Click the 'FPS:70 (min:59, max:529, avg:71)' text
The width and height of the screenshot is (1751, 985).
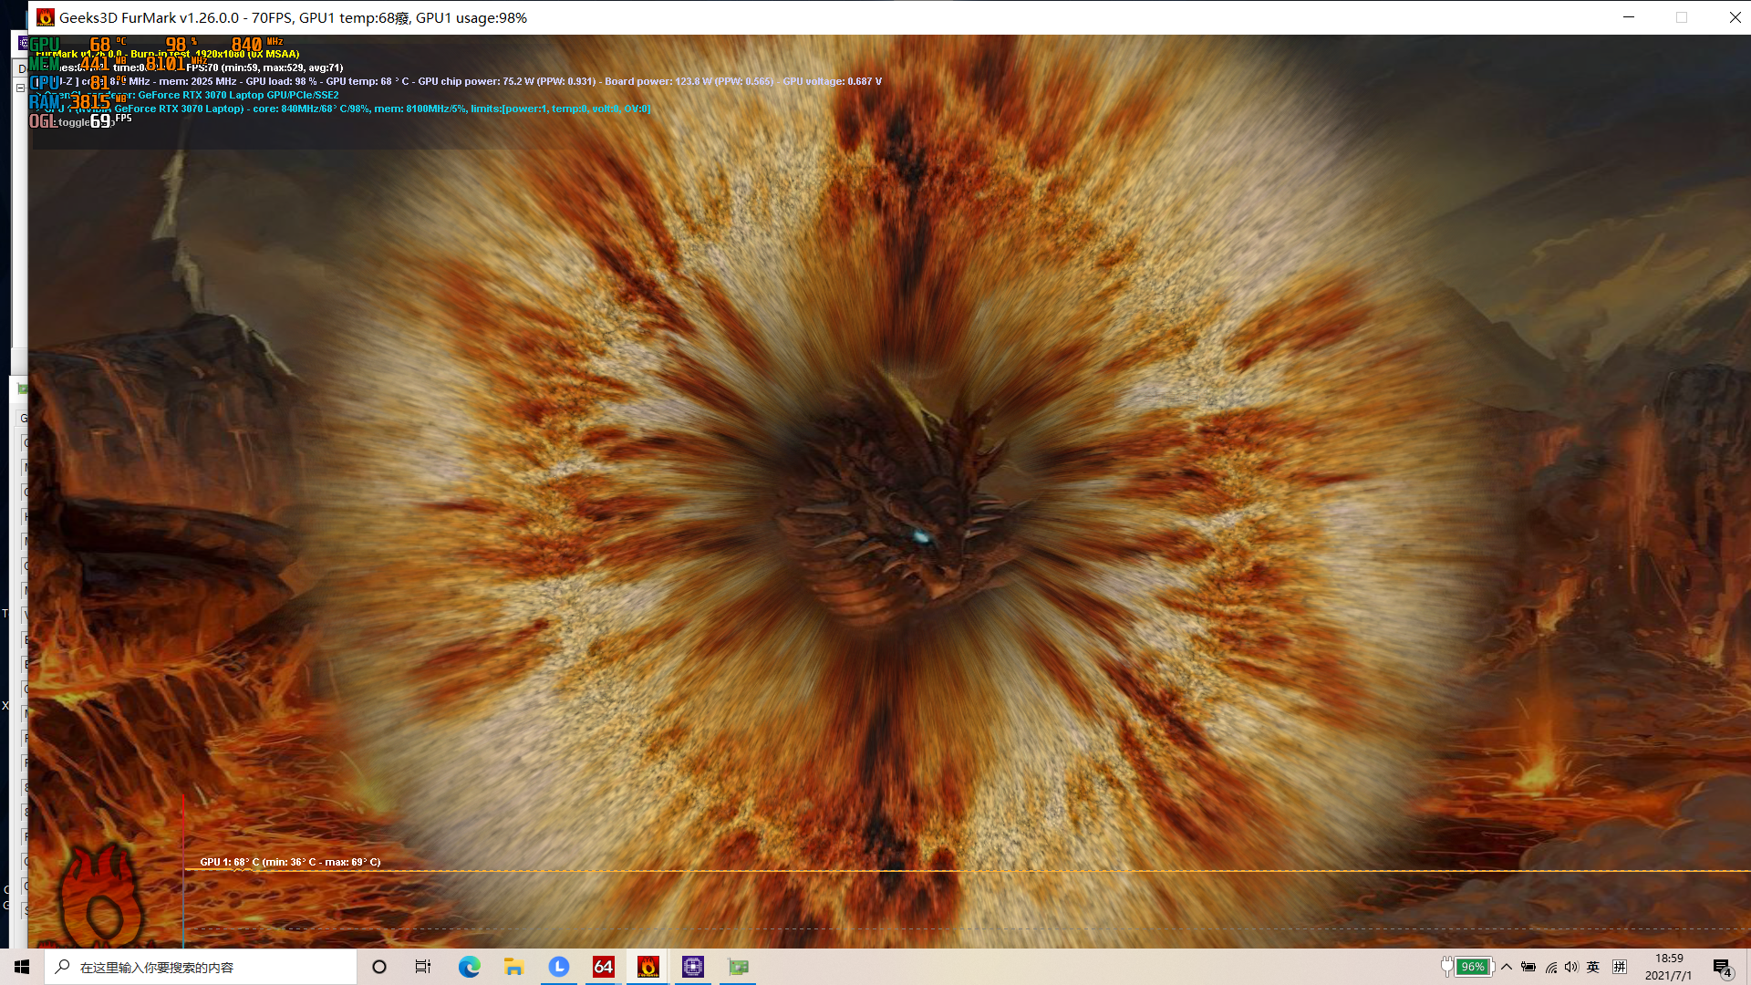tap(264, 67)
